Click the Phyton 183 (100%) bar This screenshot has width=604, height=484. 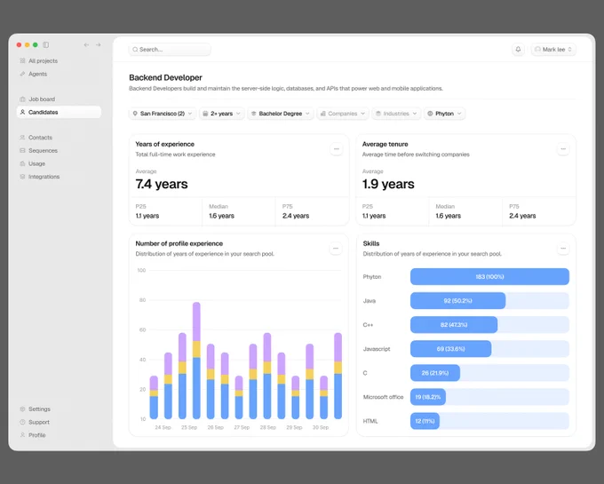tap(489, 277)
